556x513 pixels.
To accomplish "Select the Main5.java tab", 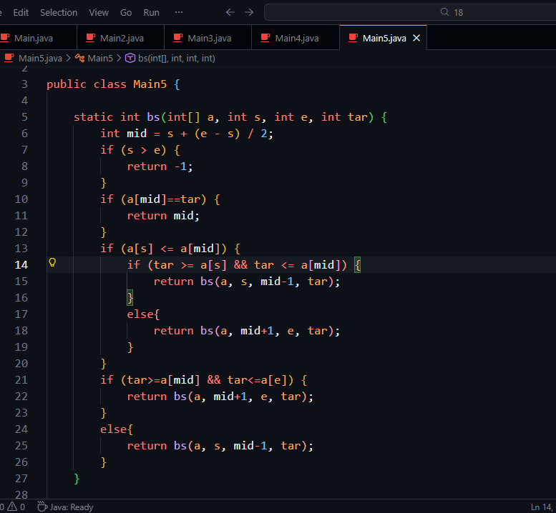I will (x=384, y=38).
